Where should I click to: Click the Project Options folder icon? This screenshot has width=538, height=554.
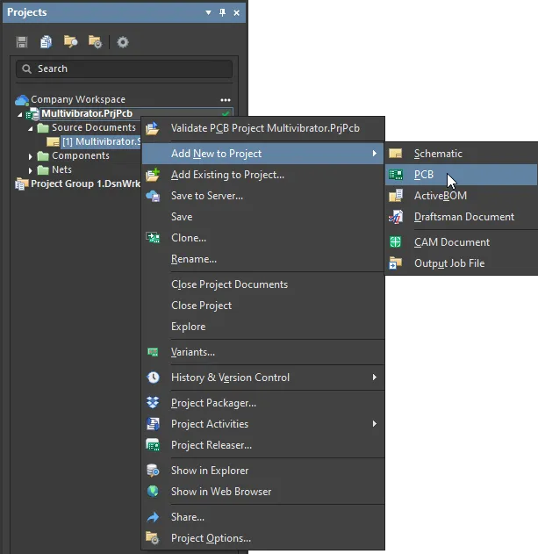pyautogui.click(x=153, y=538)
